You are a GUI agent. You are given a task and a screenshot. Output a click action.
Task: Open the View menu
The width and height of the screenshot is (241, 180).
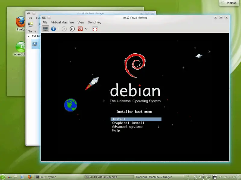pos(81,22)
